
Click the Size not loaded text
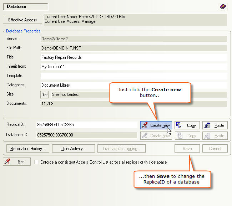tap(66, 94)
